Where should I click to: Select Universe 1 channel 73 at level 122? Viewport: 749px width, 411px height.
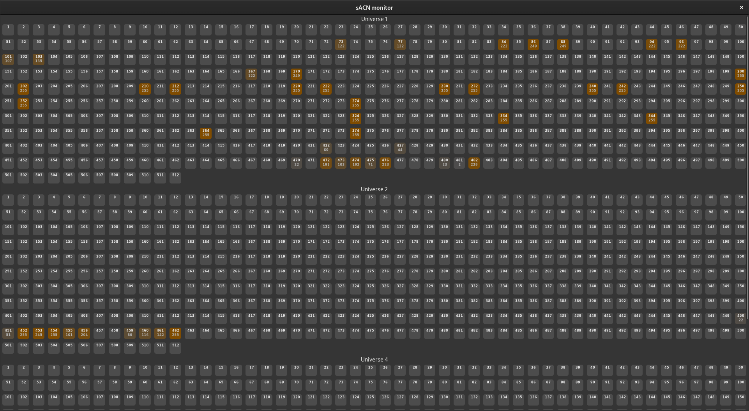click(341, 44)
